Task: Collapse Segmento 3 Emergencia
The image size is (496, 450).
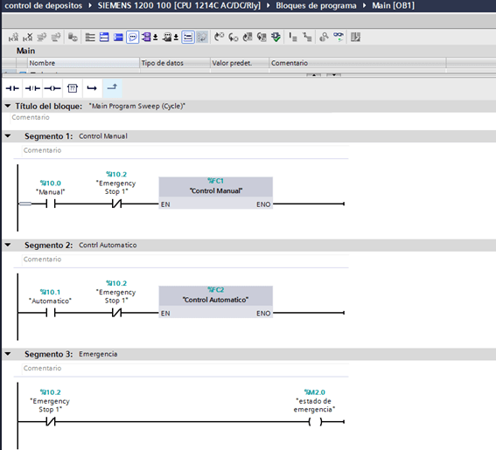Action: [x=8, y=354]
